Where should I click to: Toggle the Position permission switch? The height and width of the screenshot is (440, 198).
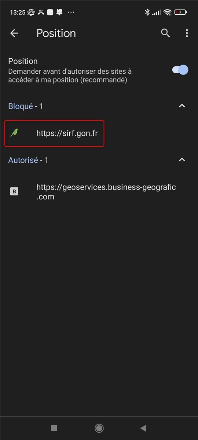[180, 70]
